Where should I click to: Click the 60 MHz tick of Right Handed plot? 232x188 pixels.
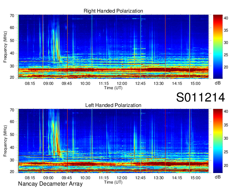tap(12, 28)
